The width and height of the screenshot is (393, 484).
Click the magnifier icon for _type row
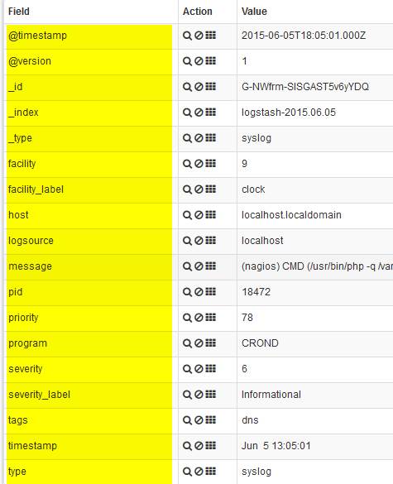(x=187, y=138)
